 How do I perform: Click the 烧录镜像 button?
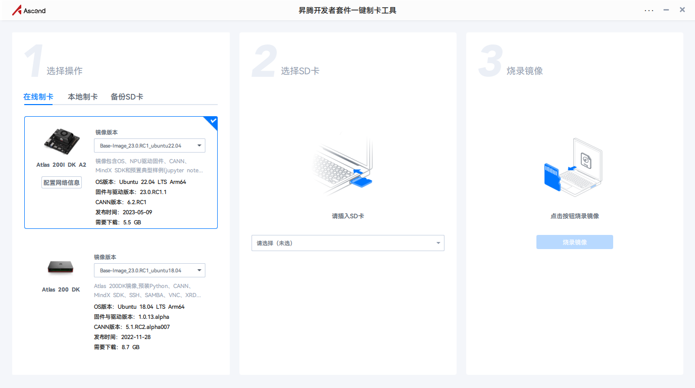[575, 242]
